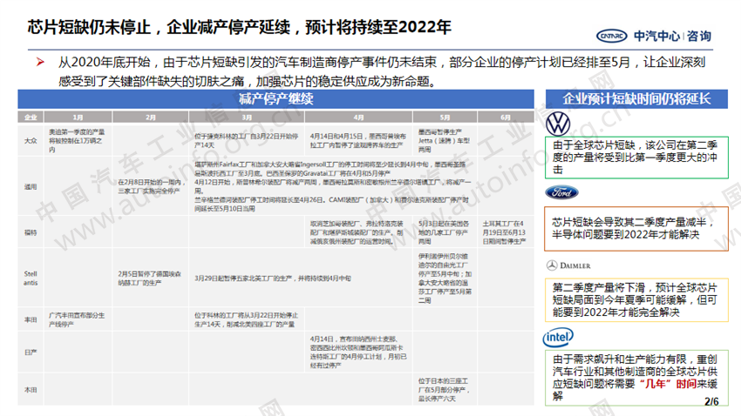Select the intro paragraph starting 从2020年底开始

[x=381, y=71]
